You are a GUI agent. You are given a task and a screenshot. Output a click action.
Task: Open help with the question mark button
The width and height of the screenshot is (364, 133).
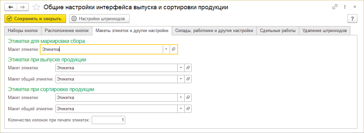(352, 18)
